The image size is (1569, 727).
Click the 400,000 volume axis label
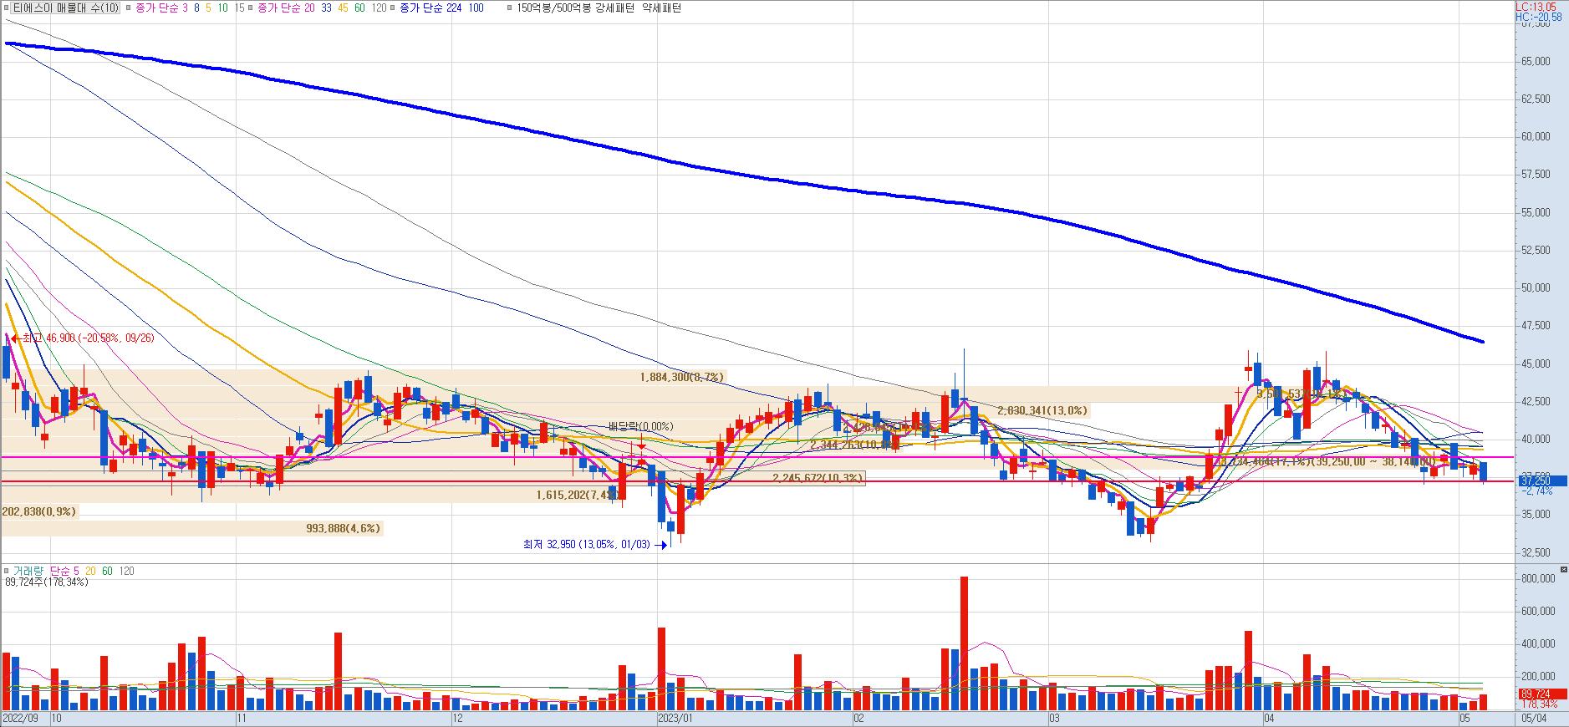[1538, 644]
